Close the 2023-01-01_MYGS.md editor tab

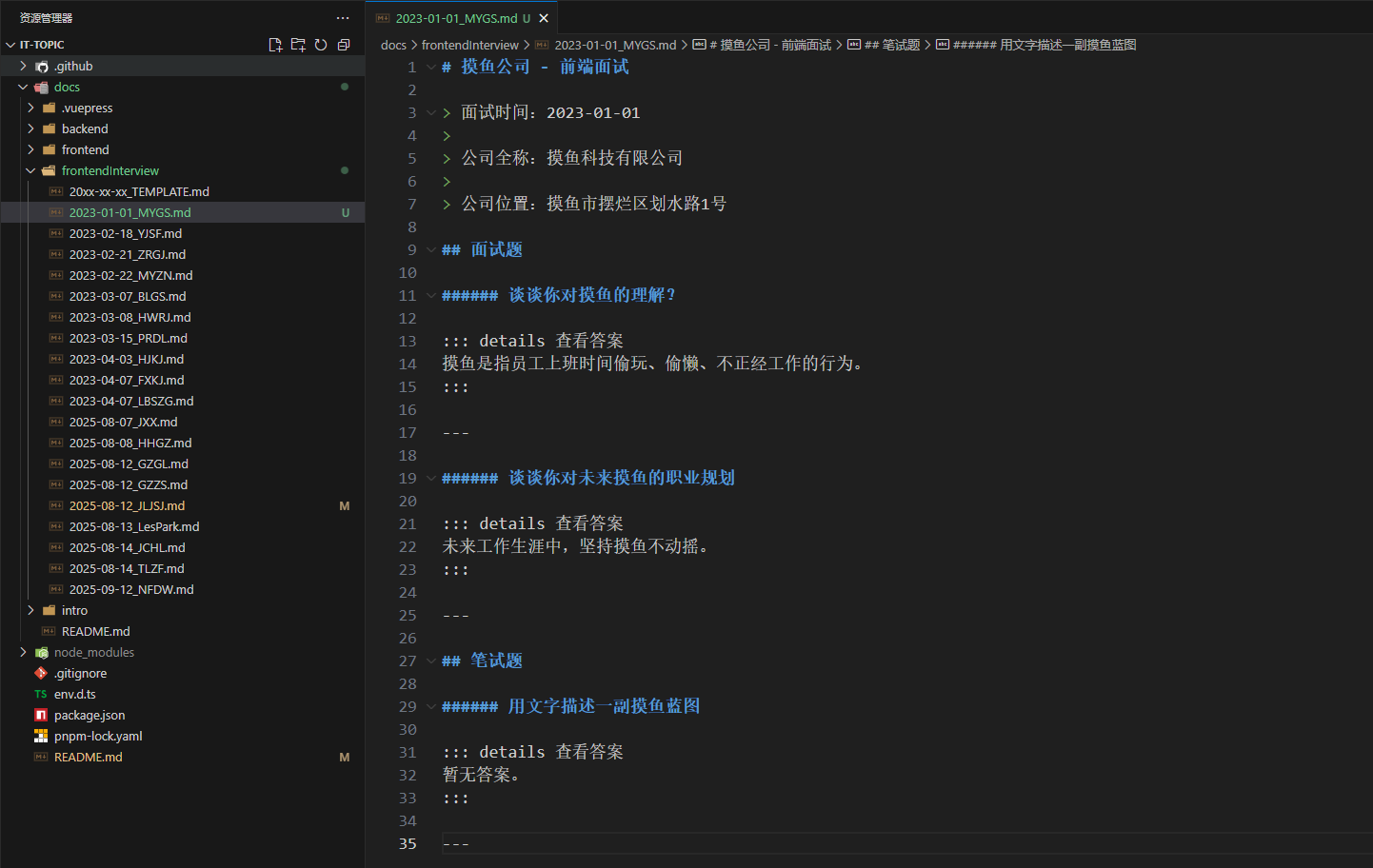click(x=544, y=18)
